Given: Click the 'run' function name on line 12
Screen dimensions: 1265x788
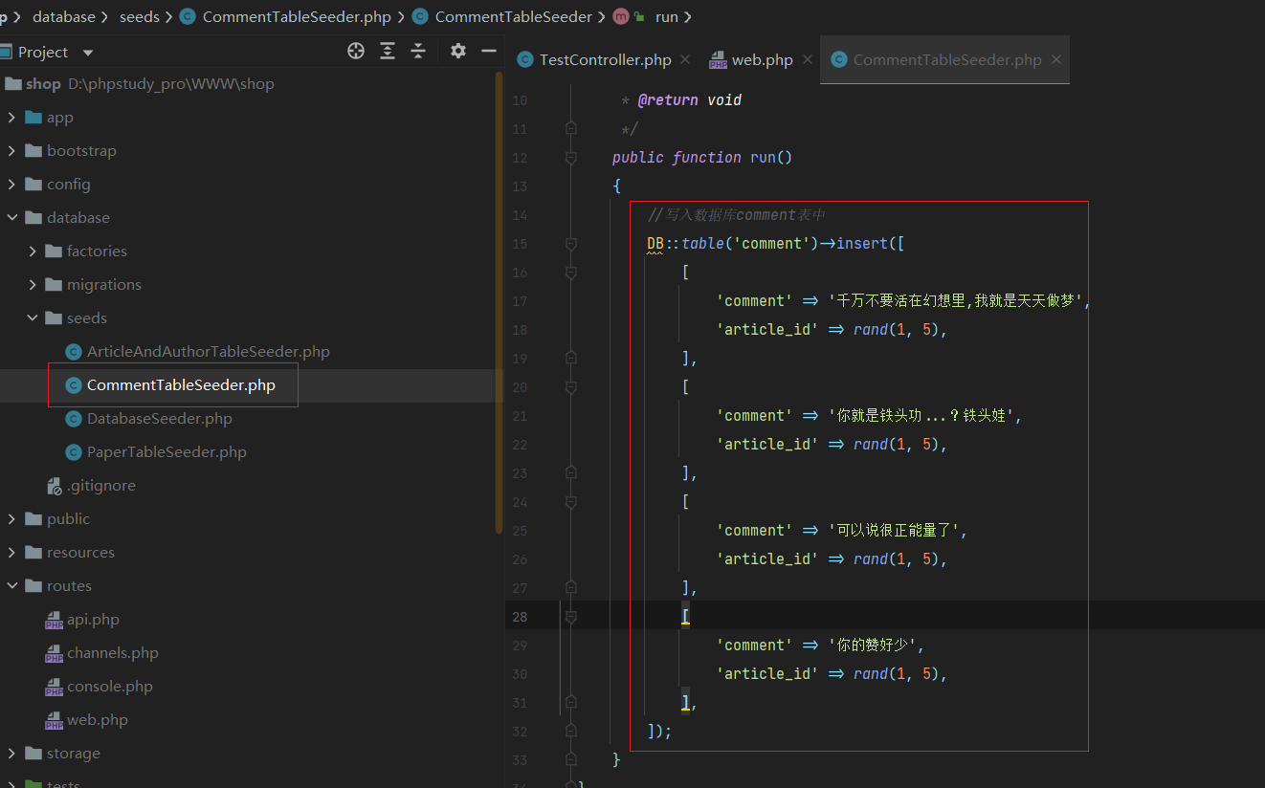Looking at the screenshot, I should coord(763,157).
